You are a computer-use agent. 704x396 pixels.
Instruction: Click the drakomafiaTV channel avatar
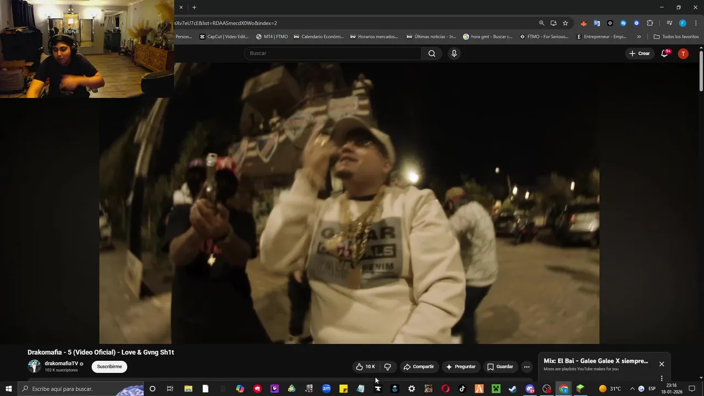click(x=34, y=366)
